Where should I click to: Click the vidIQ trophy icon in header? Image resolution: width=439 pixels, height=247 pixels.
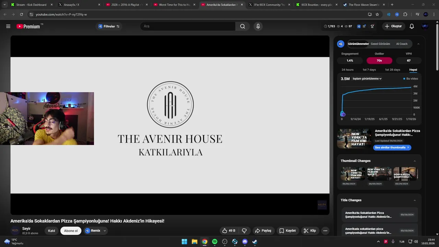[x=372, y=26]
